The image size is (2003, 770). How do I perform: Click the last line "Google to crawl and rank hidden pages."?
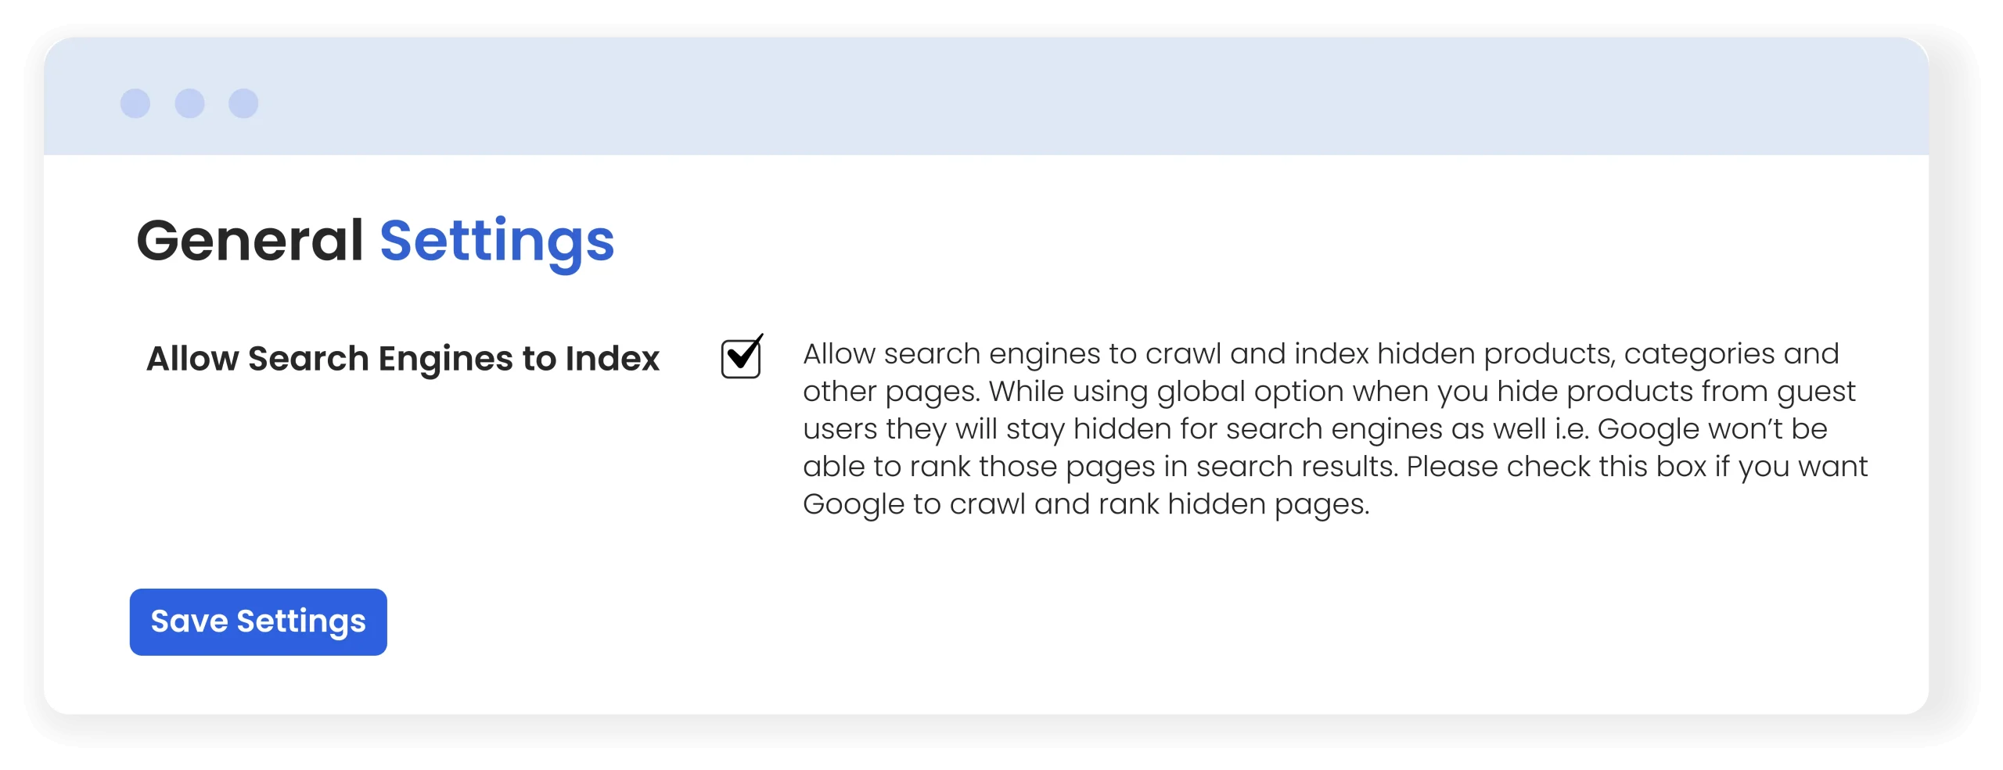click(1086, 504)
